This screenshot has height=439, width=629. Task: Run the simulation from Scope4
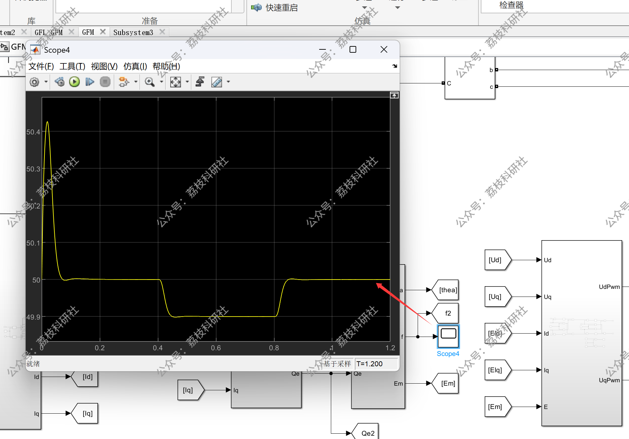pyautogui.click(x=74, y=82)
